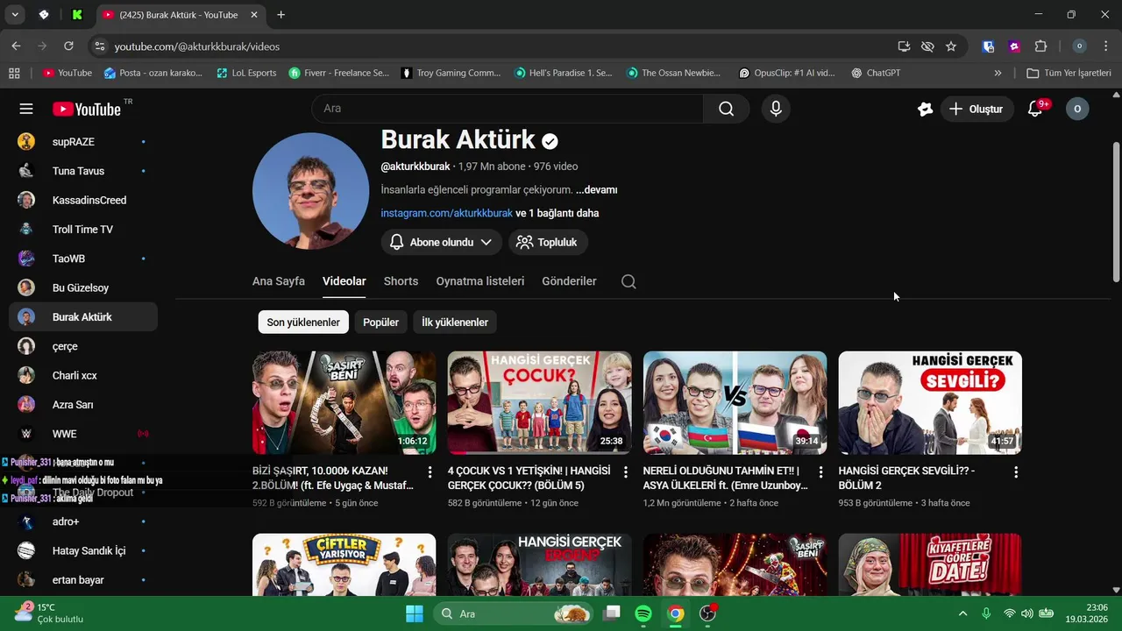Viewport: 1122px width, 631px height.
Task: Open options menu for BİZİ ŞAŞIRT video
Action: click(x=430, y=472)
